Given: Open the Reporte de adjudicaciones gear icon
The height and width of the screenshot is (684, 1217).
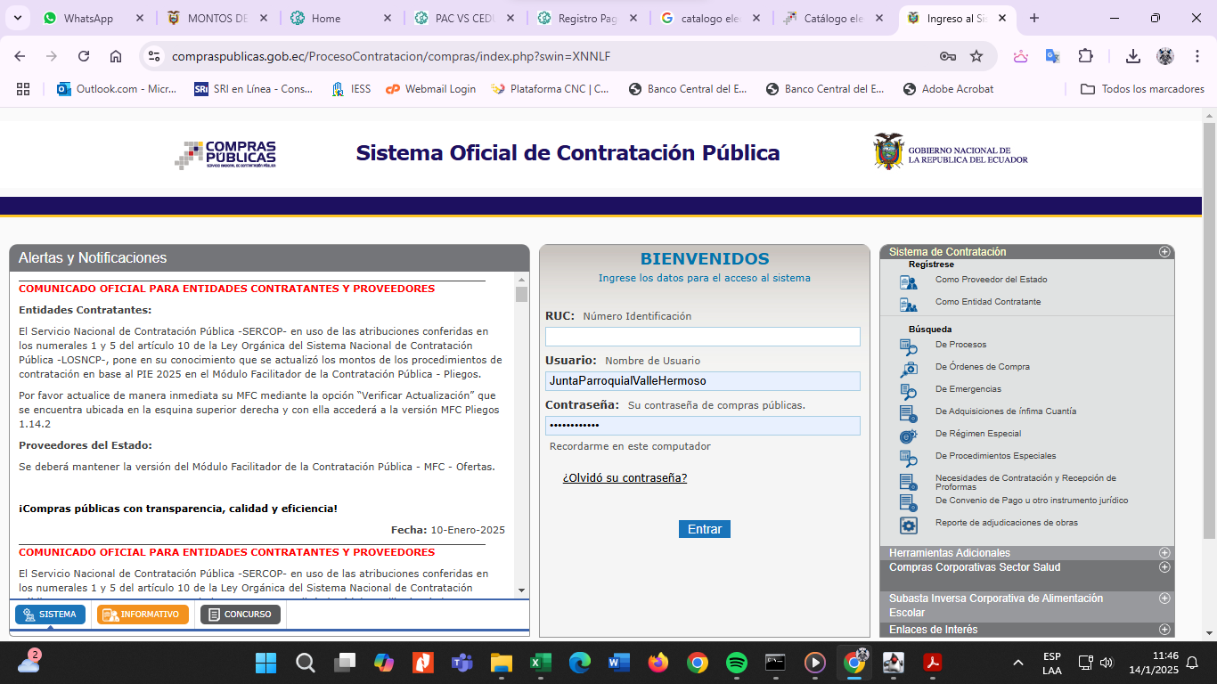Looking at the screenshot, I should [908, 525].
